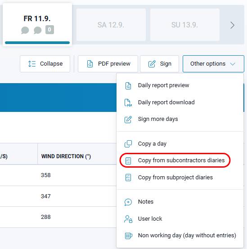Collapse all diary sections

coord(45,64)
